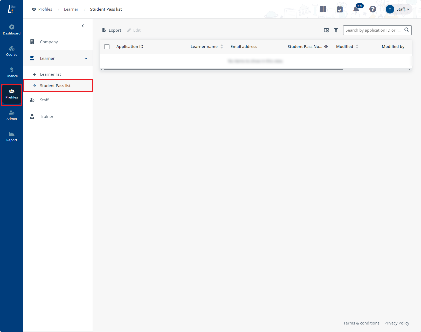The height and width of the screenshot is (332, 421).
Task: Click the help question mark icon
Action: (372, 9)
